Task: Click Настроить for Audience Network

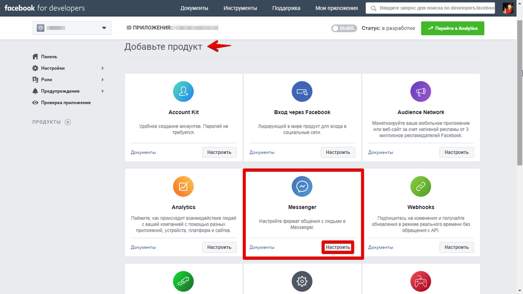Action: pyautogui.click(x=456, y=152)
